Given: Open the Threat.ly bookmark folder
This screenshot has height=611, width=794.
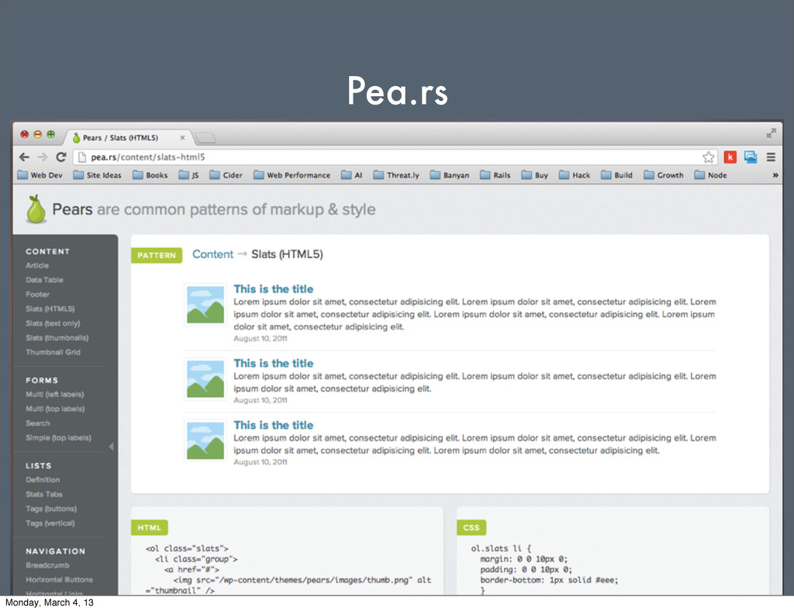Looking at the screenshot, I should click(396, 175).
